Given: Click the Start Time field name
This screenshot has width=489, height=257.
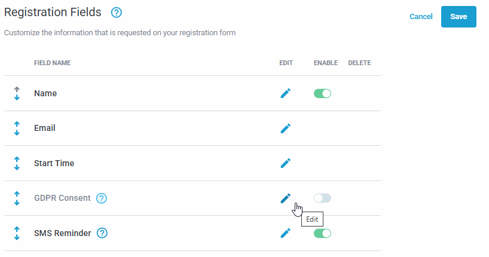Looking at the screenshot, I should pyautogui.click(x=54, y=163).
